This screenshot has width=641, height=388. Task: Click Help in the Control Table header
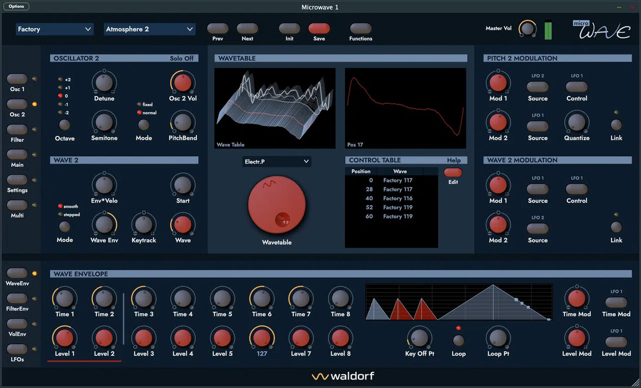pyautogui.click(x=455, y=160)
